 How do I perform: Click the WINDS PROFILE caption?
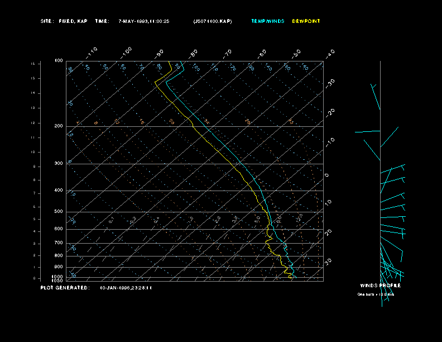(x=380, y=286)
